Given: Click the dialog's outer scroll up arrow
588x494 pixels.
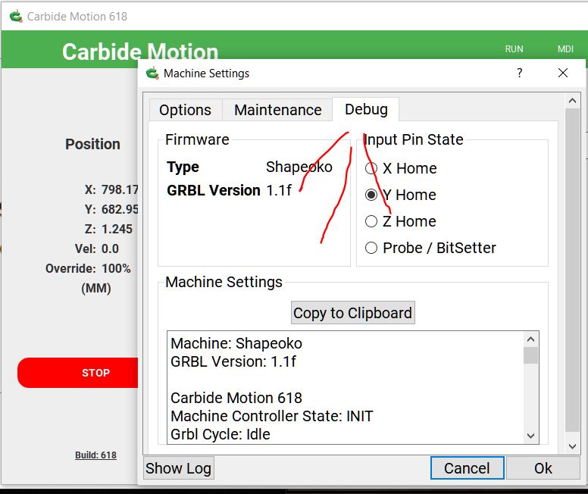Looking at the screenshot, I should [x=572, y=101].
